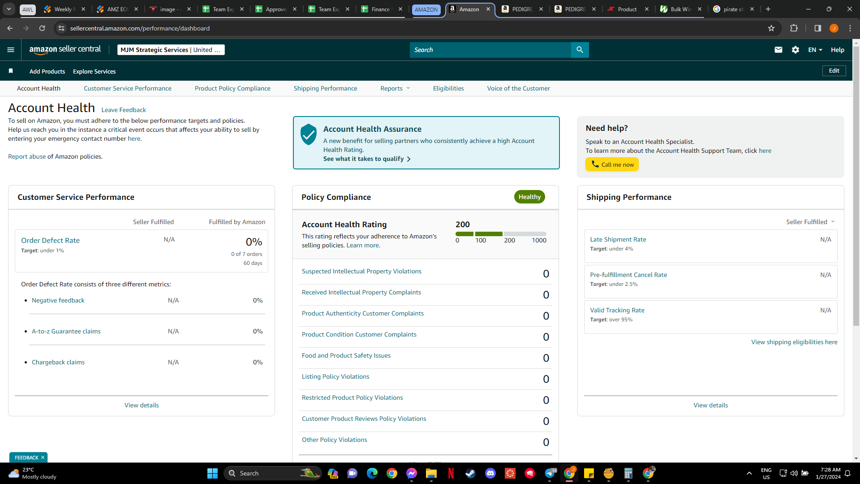Click the Amazon Seller Central logo
Screen dimensions: 860x484
tap(65, 50)
